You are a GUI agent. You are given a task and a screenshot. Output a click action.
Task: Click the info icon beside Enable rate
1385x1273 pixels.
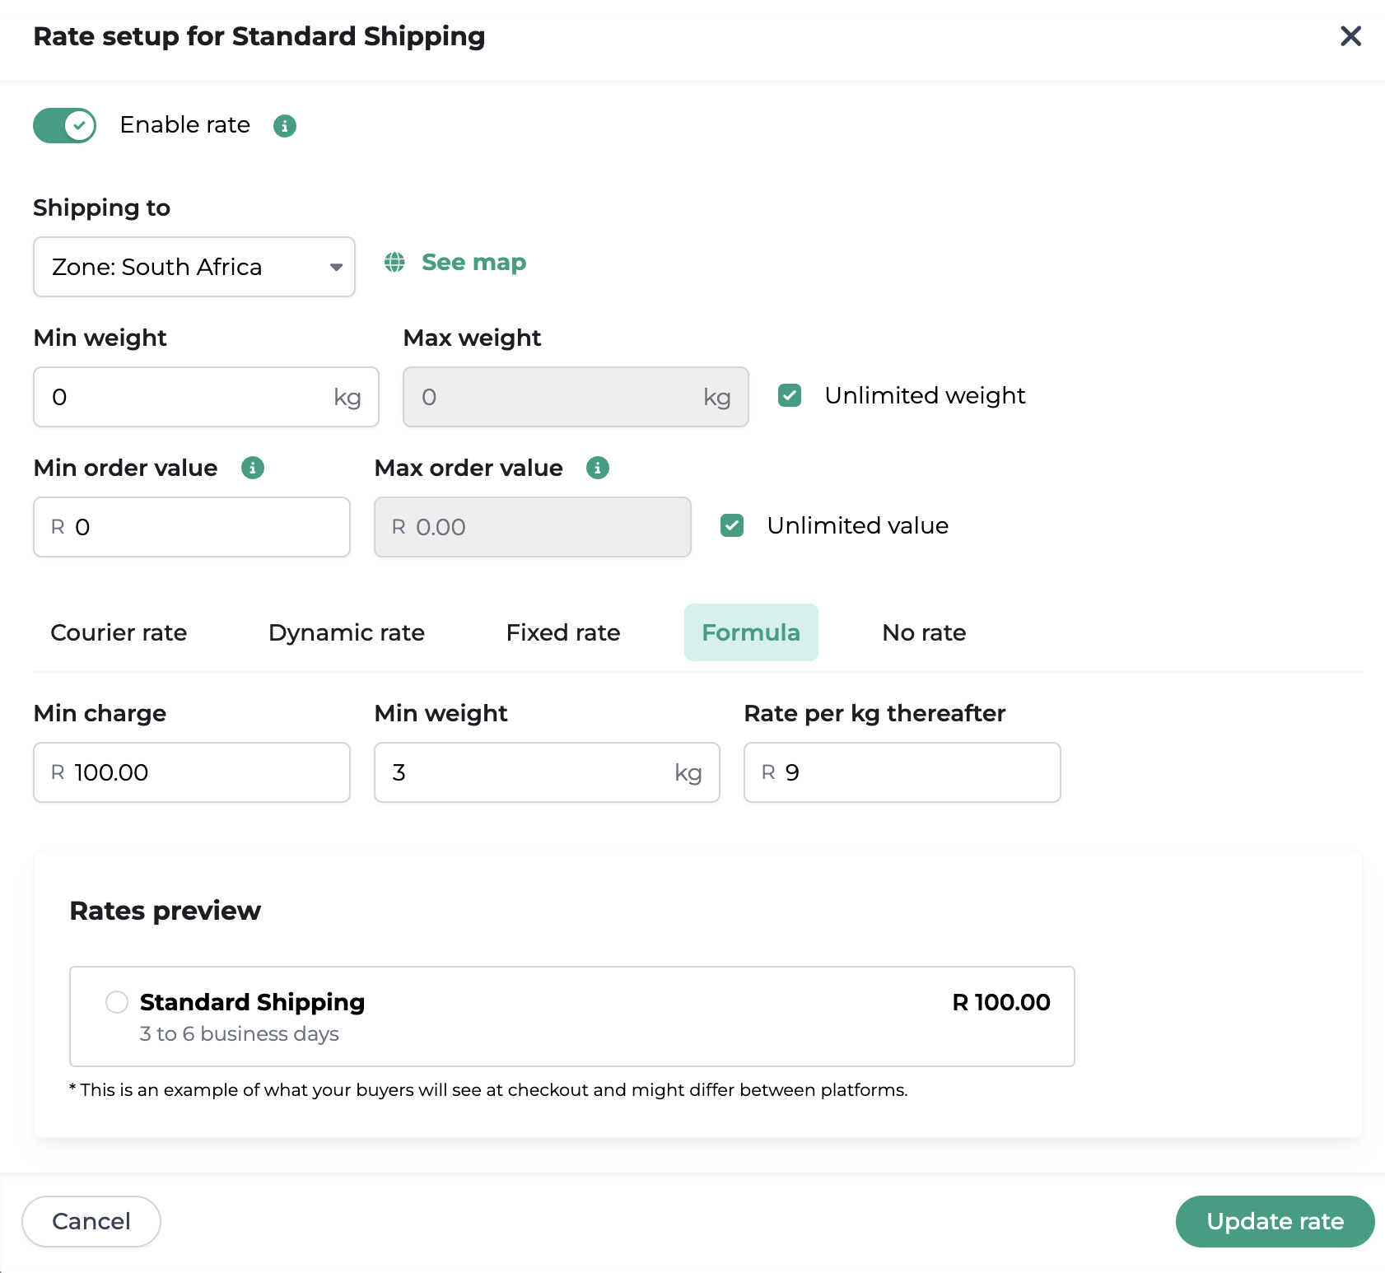point(285,126)
